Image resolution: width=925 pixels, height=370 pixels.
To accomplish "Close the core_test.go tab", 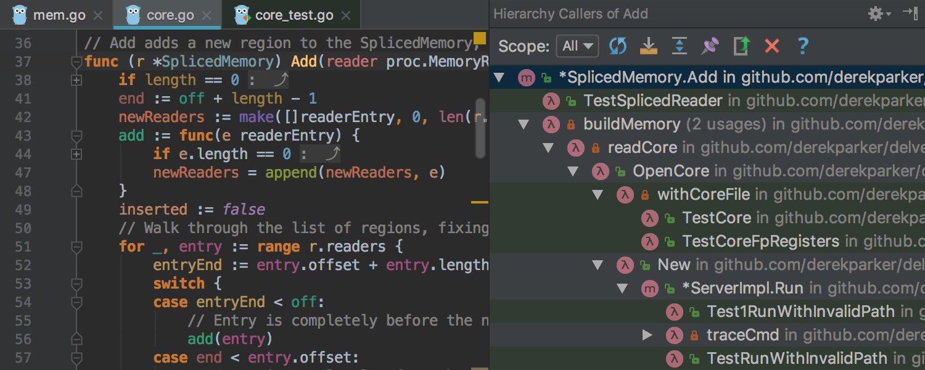I will (347, 15).
